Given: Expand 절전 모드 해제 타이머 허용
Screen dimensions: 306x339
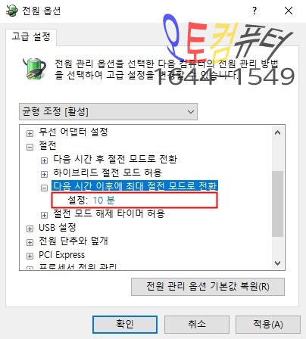Looking at the screenshot, I should point(44,215).
